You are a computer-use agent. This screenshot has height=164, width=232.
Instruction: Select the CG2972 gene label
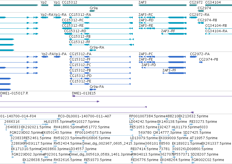coord(196,2)
